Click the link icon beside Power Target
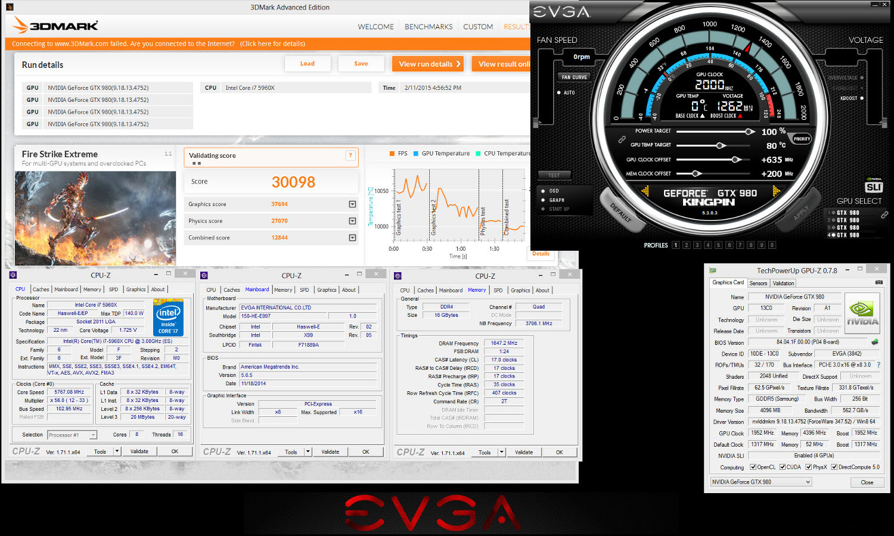The image size is (894, 536). [x=622, y=139]
